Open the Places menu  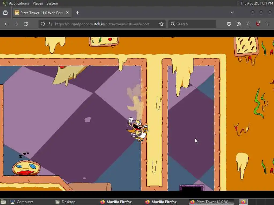tap(38, 3)
